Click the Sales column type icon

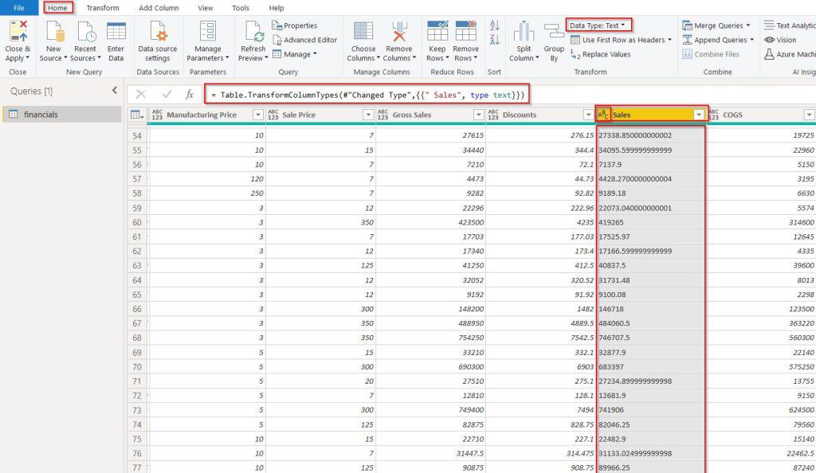click(x=602, y=115)
